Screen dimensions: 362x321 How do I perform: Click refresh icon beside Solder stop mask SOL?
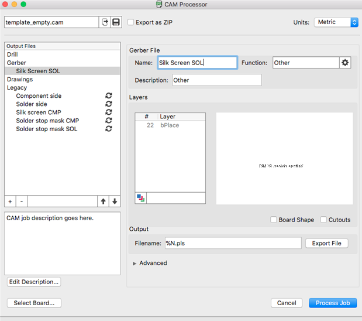[x=109, y=129]
